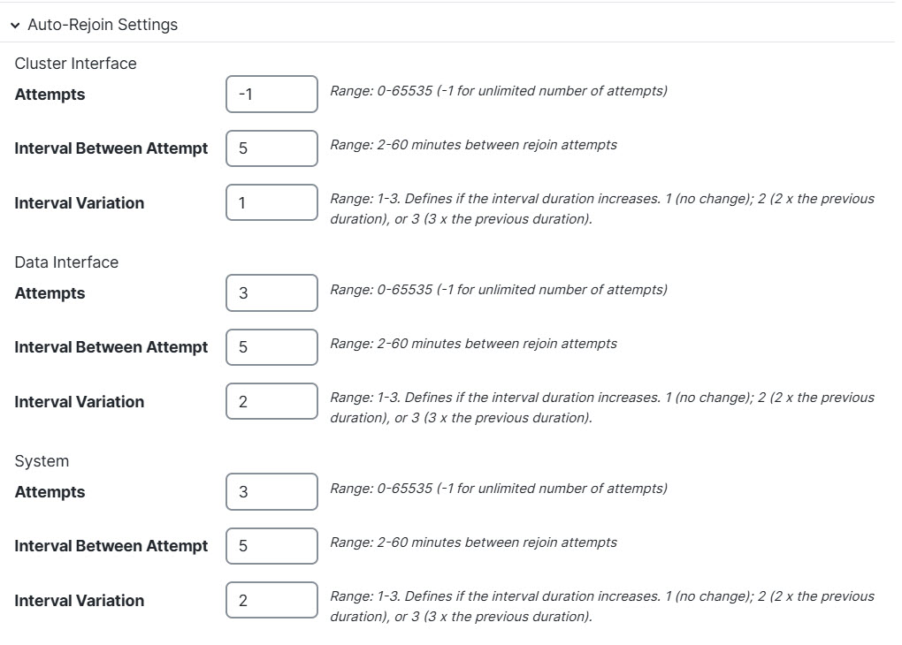Screen dimensions: 902x645
Task: Select the Cluster Interface Attempts input field
Action: 271,94
